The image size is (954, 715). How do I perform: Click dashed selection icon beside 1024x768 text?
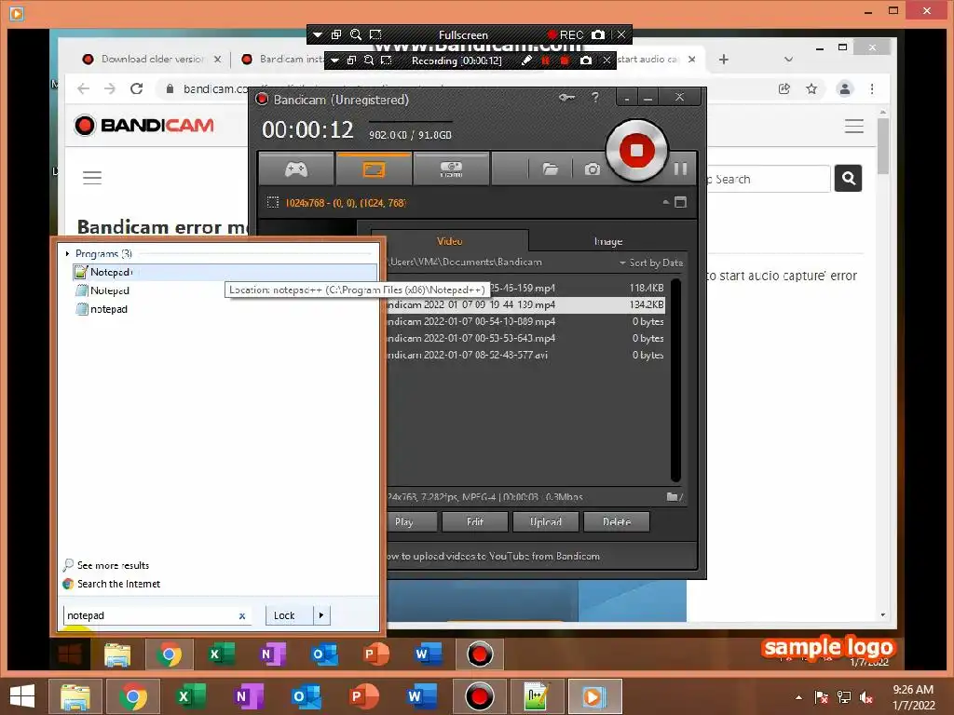(273, 202)
